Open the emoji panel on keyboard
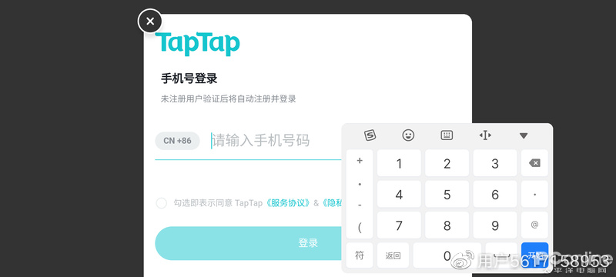Image resolution: width=616 pixels, height=277 pixels. tap(408, 135)
